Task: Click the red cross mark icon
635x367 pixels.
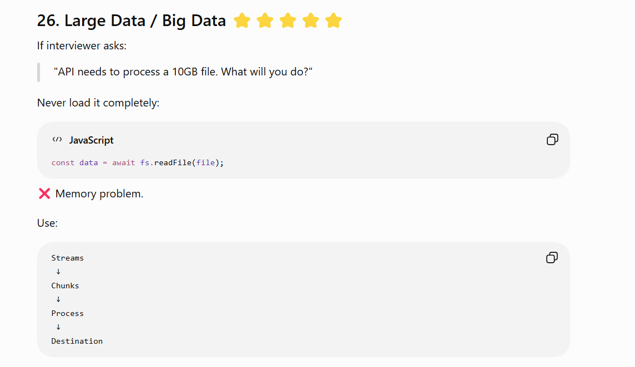Action: click(x=44, y=194)
